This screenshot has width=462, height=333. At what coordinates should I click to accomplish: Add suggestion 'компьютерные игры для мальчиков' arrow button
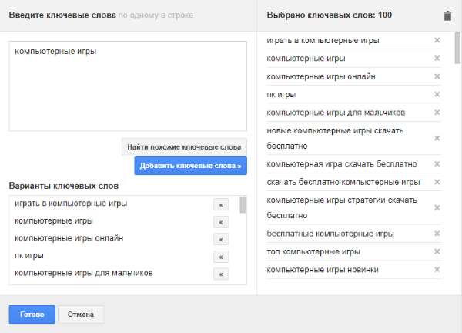coord(221,274)
